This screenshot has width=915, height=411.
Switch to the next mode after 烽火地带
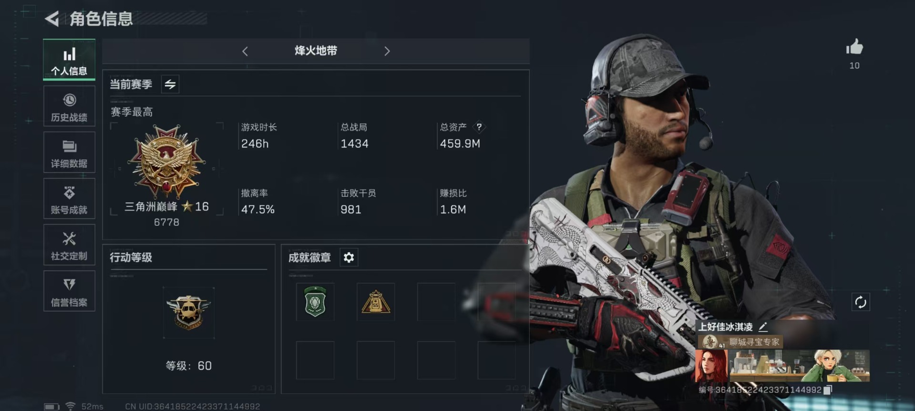(387, 51)
